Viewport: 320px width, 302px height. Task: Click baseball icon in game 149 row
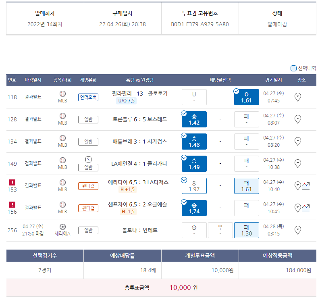62,160
